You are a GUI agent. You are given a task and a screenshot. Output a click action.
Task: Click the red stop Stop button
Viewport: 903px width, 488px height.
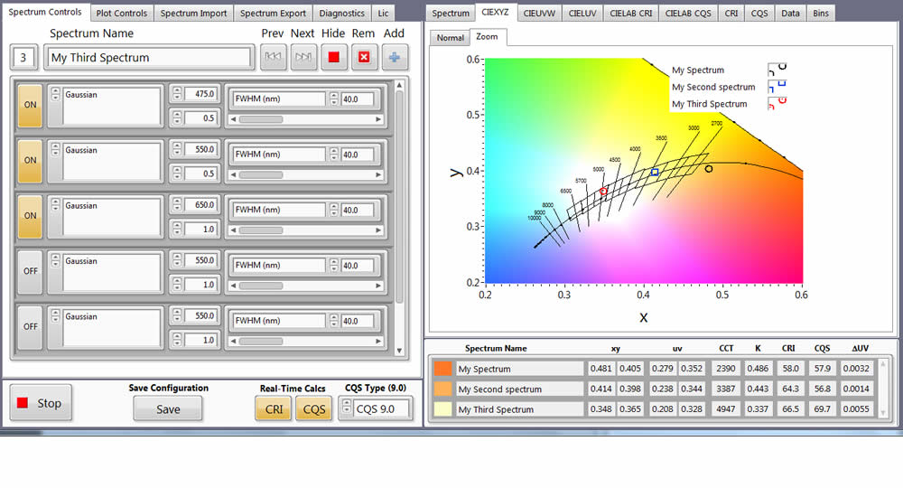(x=41, y=403)
